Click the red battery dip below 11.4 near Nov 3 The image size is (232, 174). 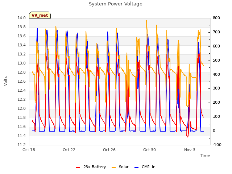pos(187,136)
